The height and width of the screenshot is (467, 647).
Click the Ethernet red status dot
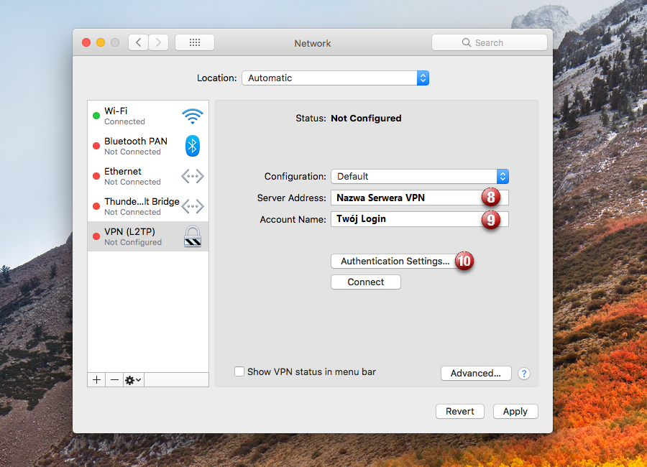[96, 176]
